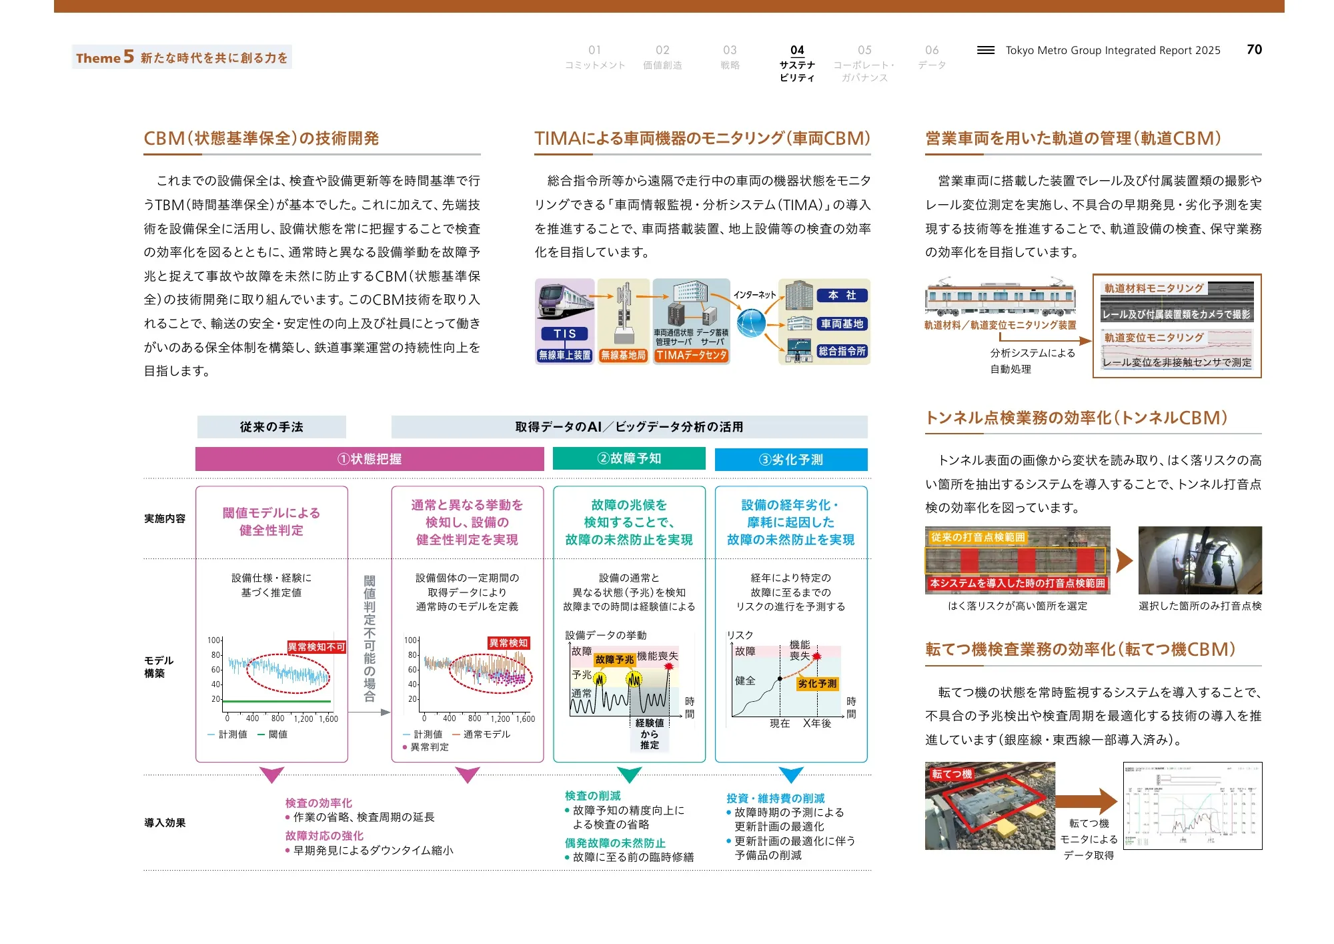The width and height of the screenshot is (1334, 944).
Task: Click the 従来の手法 label box
Action: tap(271, 427)
